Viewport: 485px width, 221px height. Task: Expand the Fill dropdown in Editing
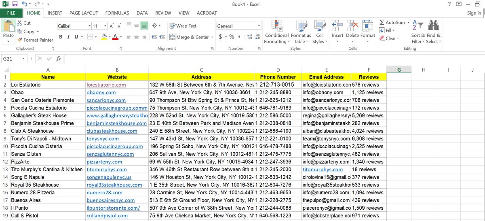pyautogui.click(x=393, y=30)
